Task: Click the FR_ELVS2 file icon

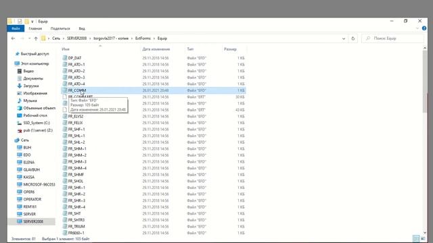Action: tap(65, 116)
